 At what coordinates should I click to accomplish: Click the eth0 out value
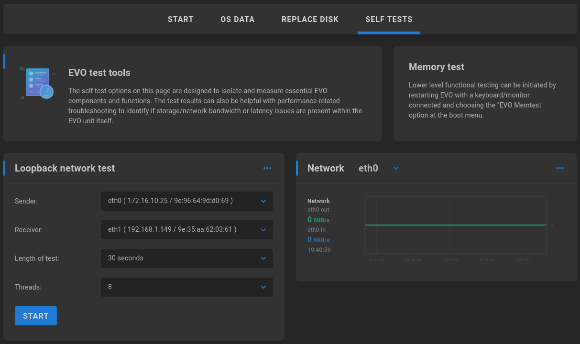[x=318, y=220]
